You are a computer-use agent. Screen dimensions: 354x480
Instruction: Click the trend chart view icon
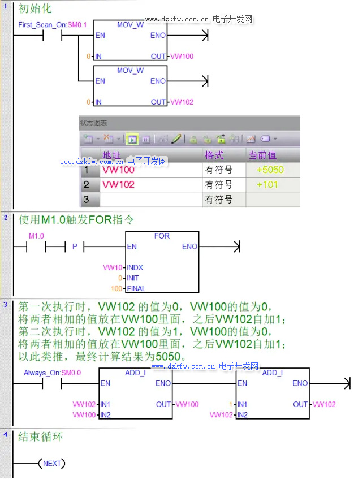click(251, 139)
